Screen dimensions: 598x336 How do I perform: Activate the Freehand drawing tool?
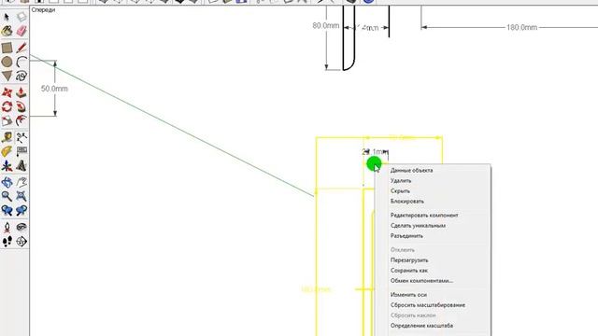pyautogui.click(x=21, y=76)
